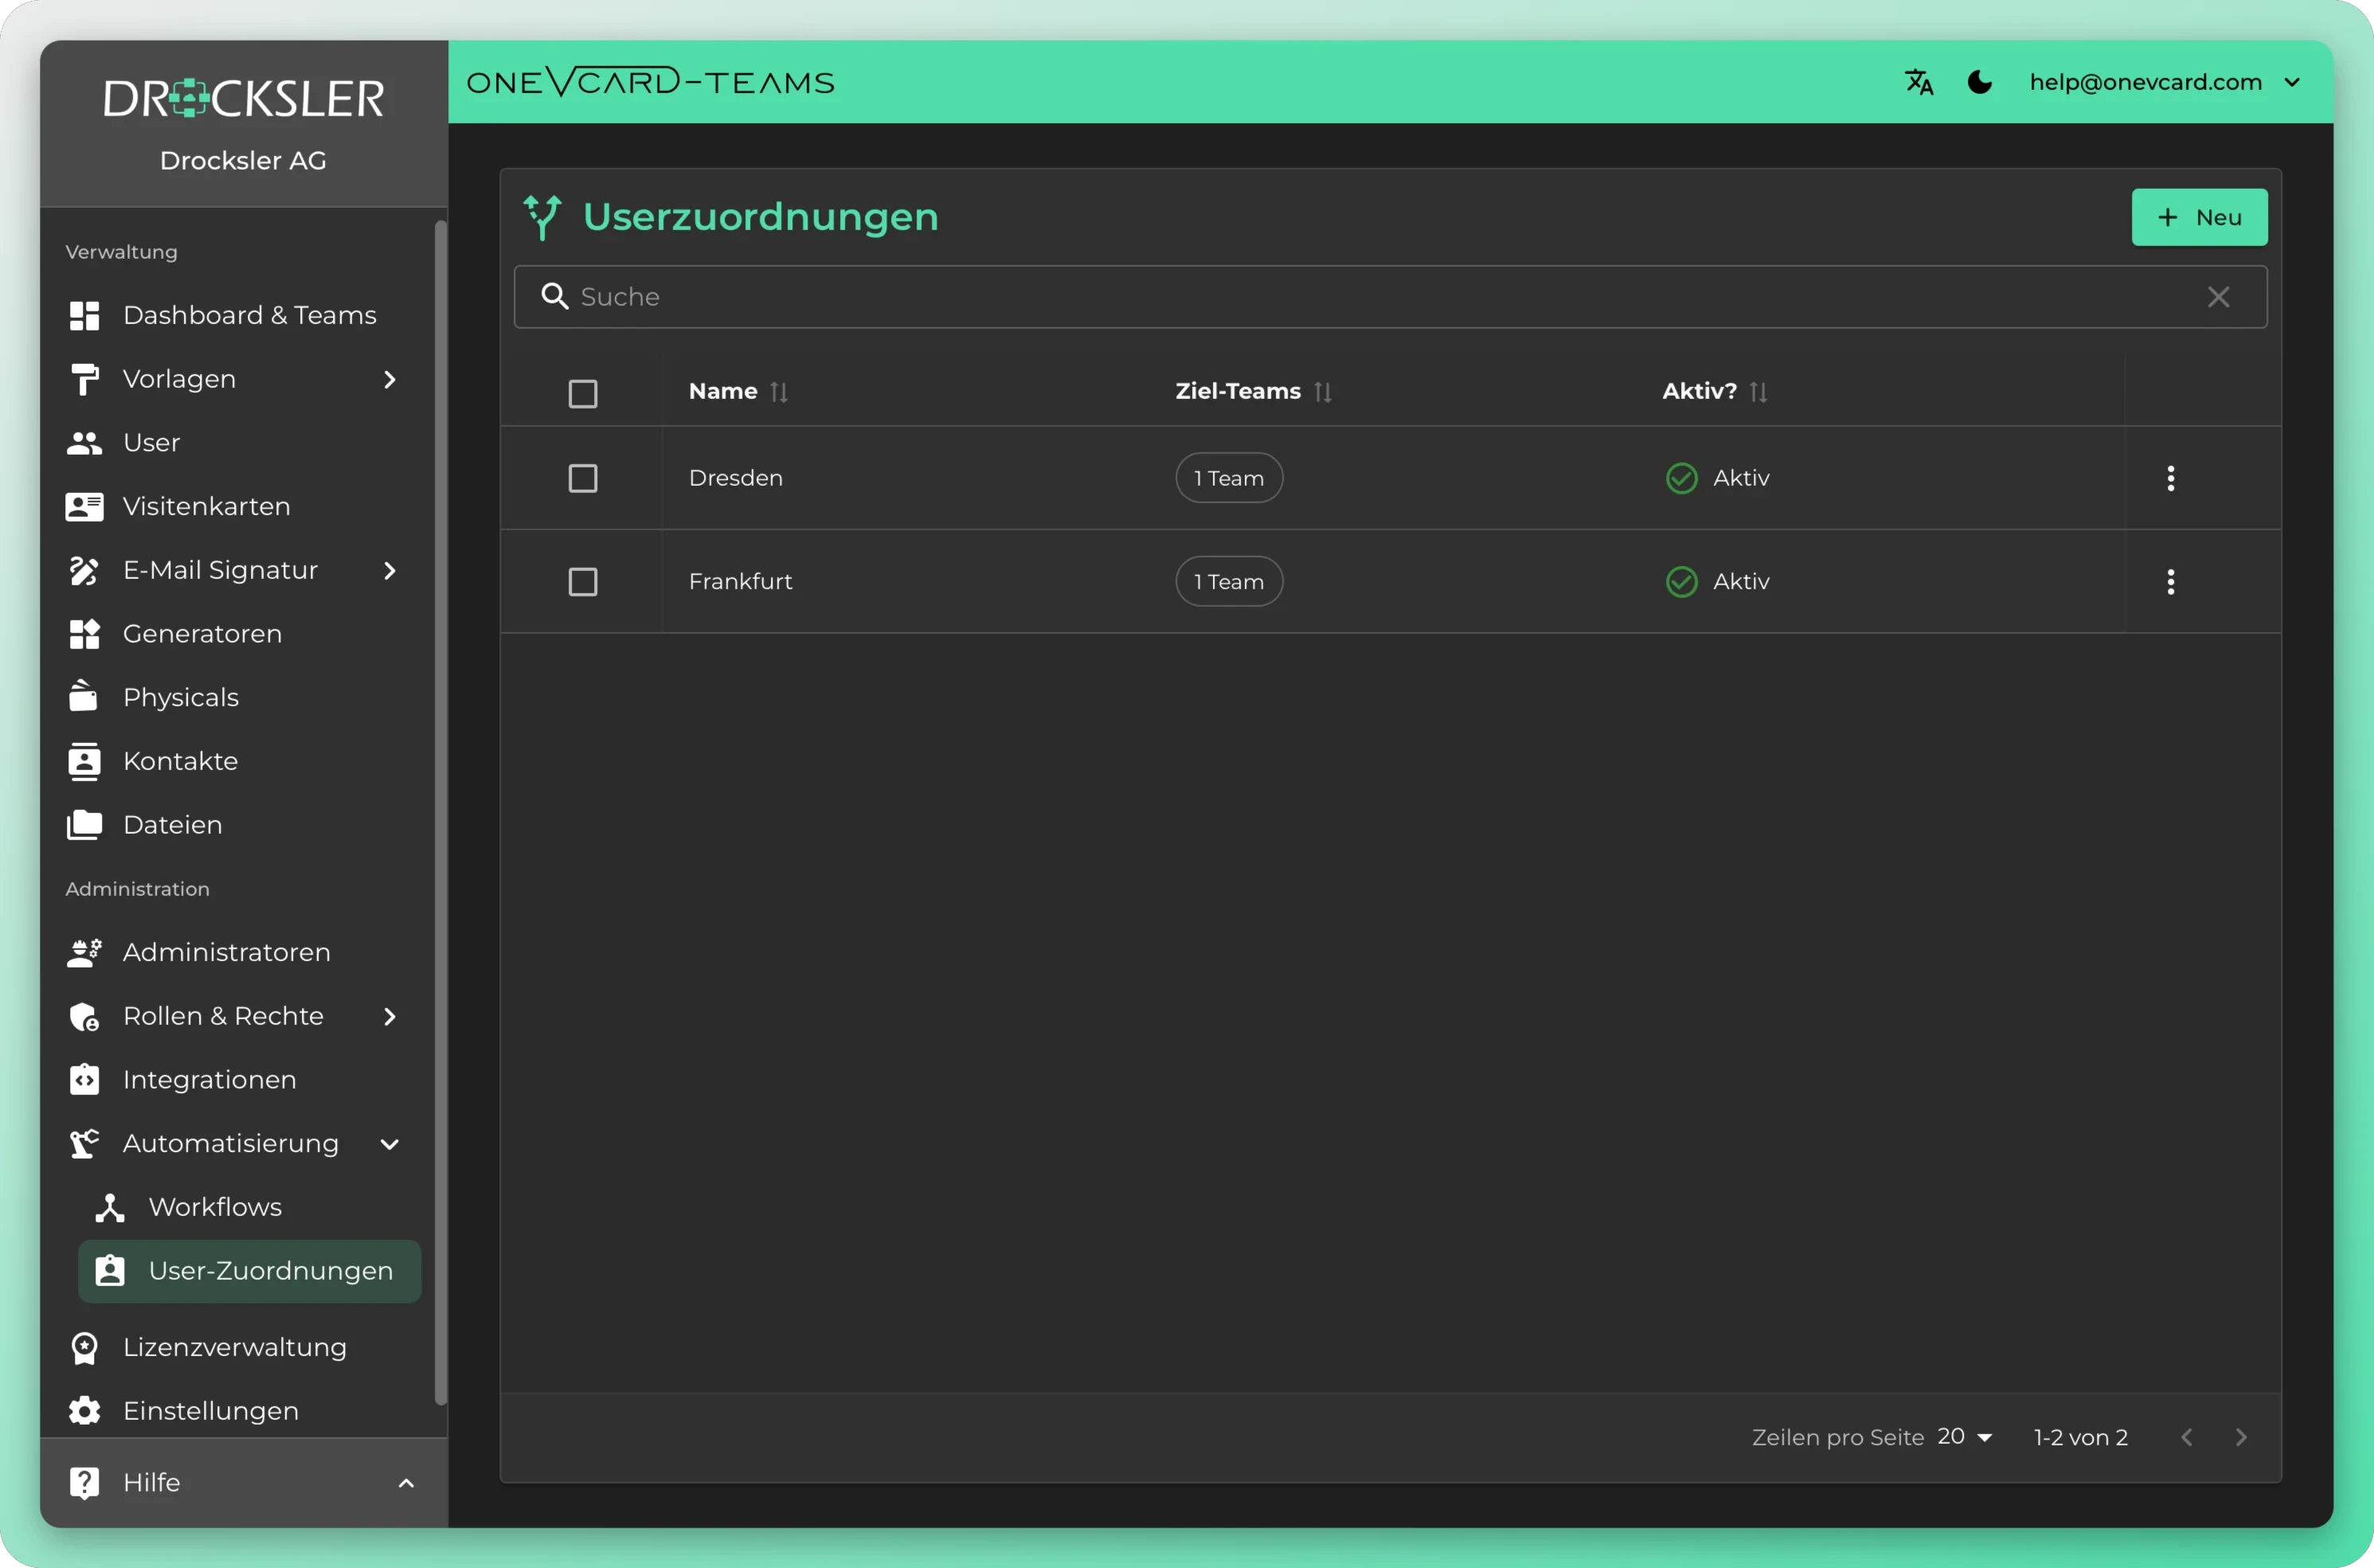The image size is (2374, 1568).
Task: Click the Drocksler logo
Action: tap(244, 98)
